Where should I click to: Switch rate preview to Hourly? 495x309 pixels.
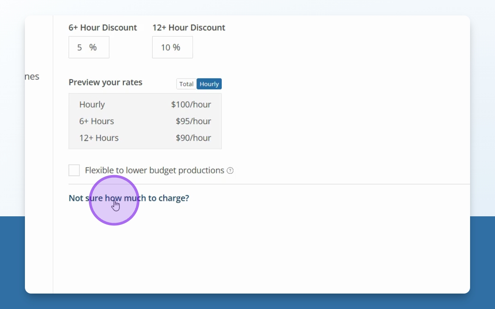209,84
